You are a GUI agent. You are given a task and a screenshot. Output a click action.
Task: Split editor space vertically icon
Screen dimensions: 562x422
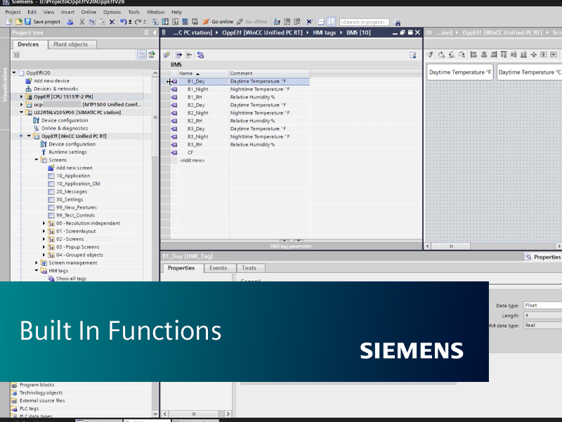[x=331, y=22]
